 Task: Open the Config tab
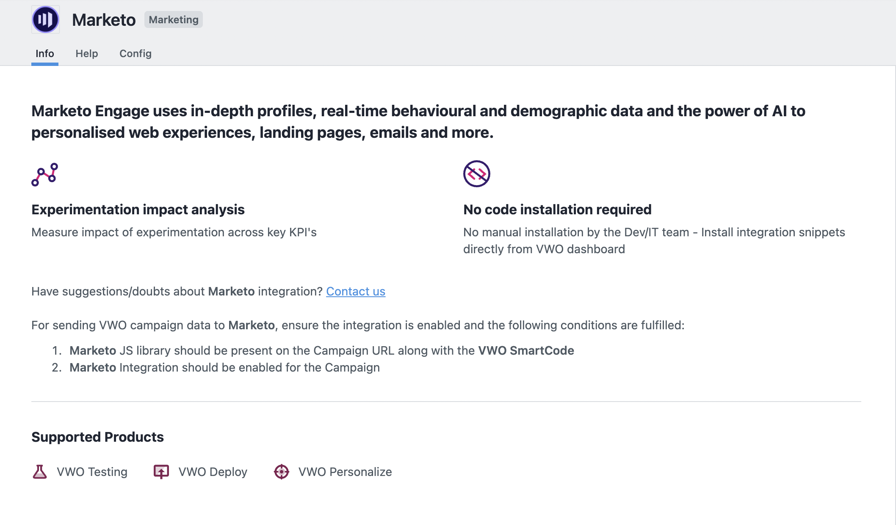(136, 54)
